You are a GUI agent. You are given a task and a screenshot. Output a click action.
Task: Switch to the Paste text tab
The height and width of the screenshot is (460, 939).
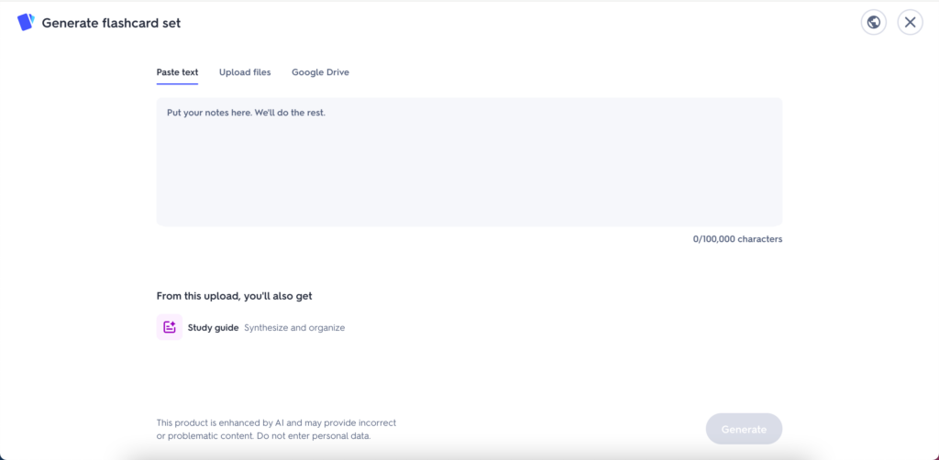click(177, 72)
